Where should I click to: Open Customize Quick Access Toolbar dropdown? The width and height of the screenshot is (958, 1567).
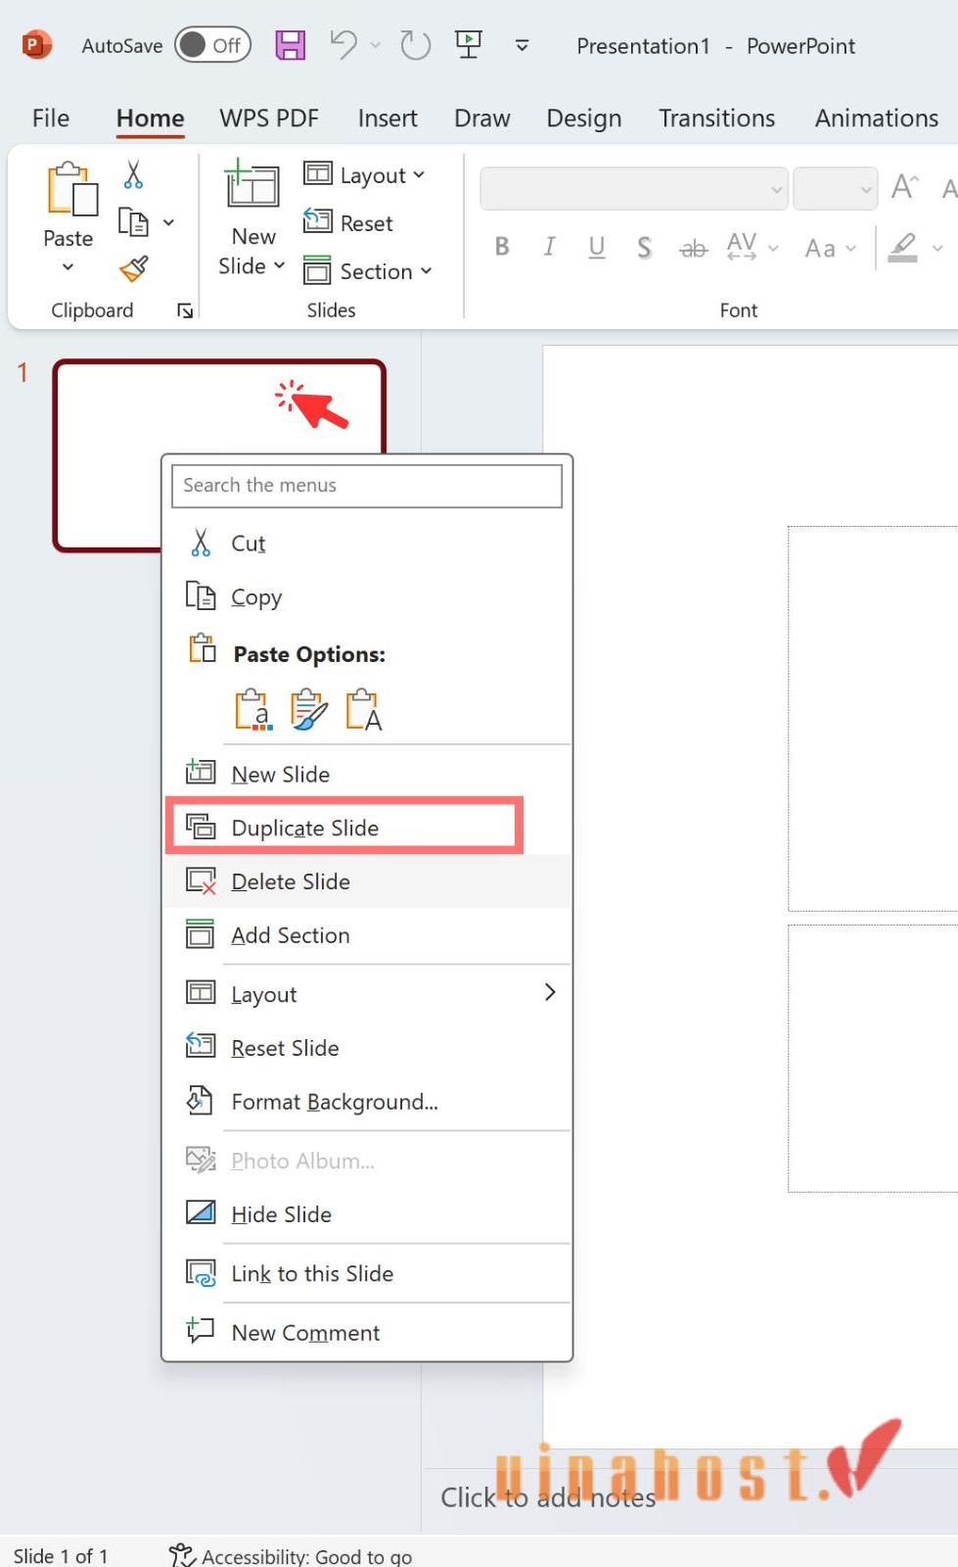pos(523,45)
